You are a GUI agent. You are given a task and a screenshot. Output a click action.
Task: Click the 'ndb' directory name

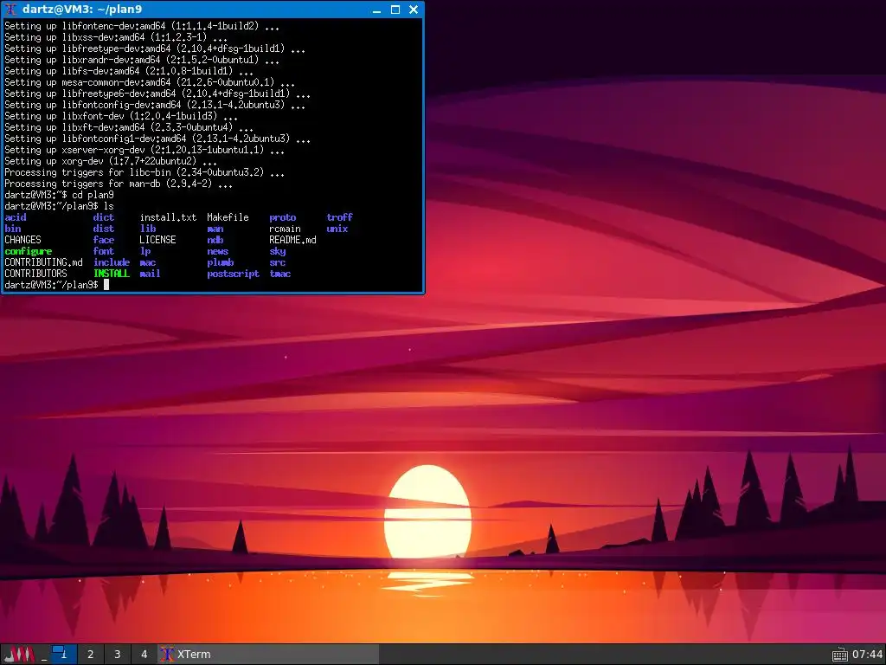[x=215, y=240]
